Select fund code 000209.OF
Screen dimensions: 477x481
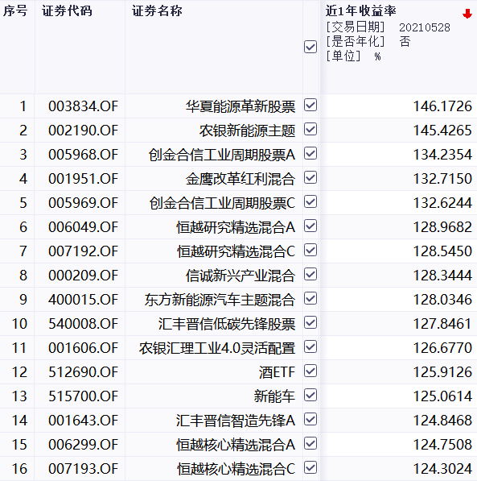click(x=83, y=276)
